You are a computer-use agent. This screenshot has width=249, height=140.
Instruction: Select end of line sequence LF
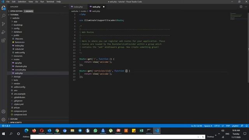coord(223,126)
